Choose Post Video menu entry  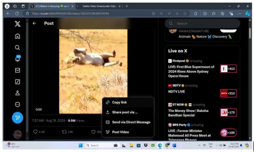coord(120,132)
